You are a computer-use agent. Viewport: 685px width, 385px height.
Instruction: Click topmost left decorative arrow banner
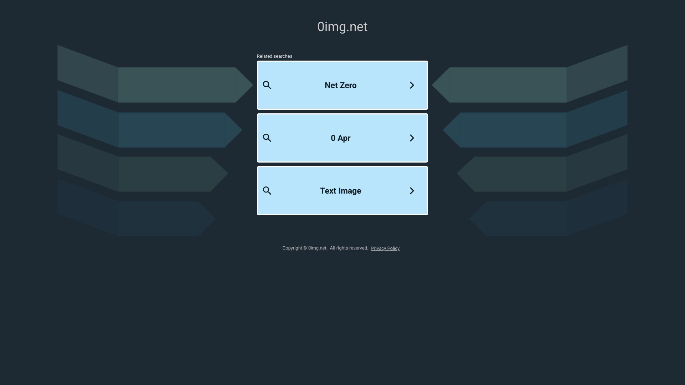pyautogui.click(x=177, y=85)
